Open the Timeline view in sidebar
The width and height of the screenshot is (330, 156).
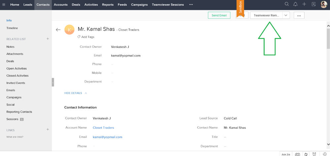click(x=12, y=28)
